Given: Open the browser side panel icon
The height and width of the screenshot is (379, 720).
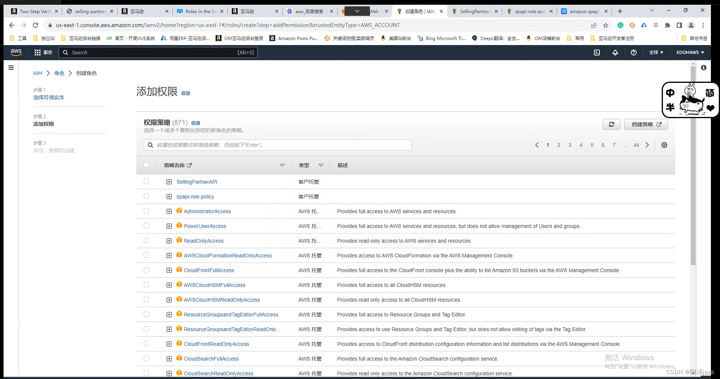Looking at the screenshot, I should point(679,25).
